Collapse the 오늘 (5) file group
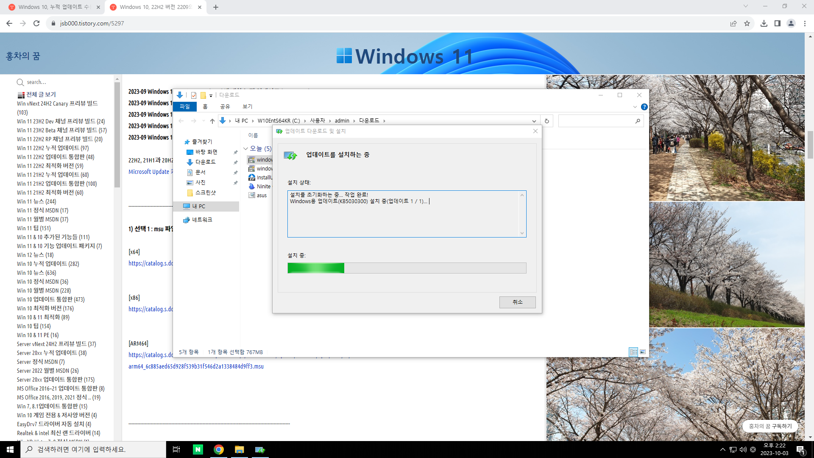The width and height of the screenshot is (814, 458). pos(245,148)
